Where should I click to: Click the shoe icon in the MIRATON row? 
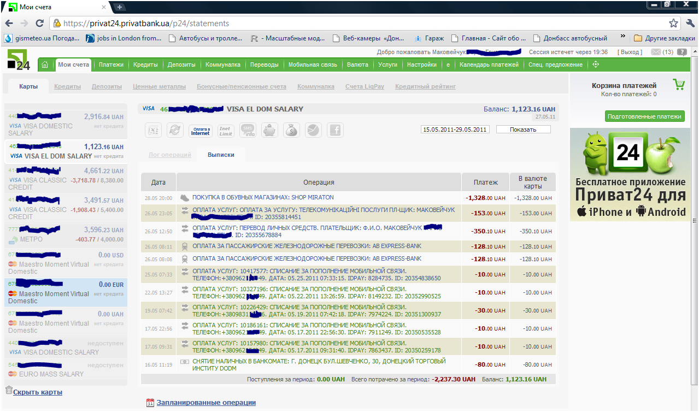click(185, 197)
